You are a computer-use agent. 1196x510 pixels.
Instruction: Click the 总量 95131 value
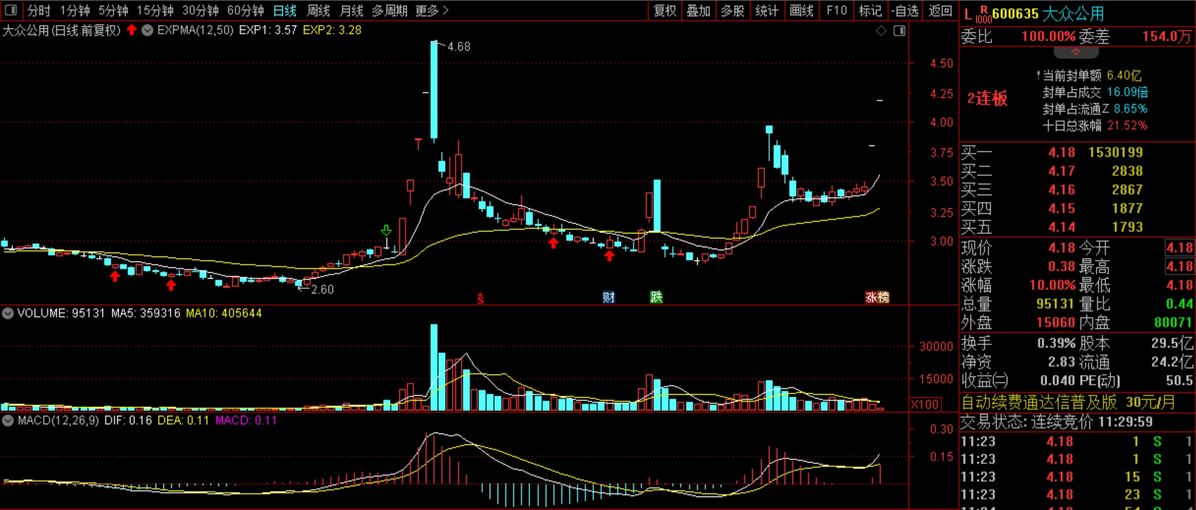pyautogui.click(x=1056, y=304)
